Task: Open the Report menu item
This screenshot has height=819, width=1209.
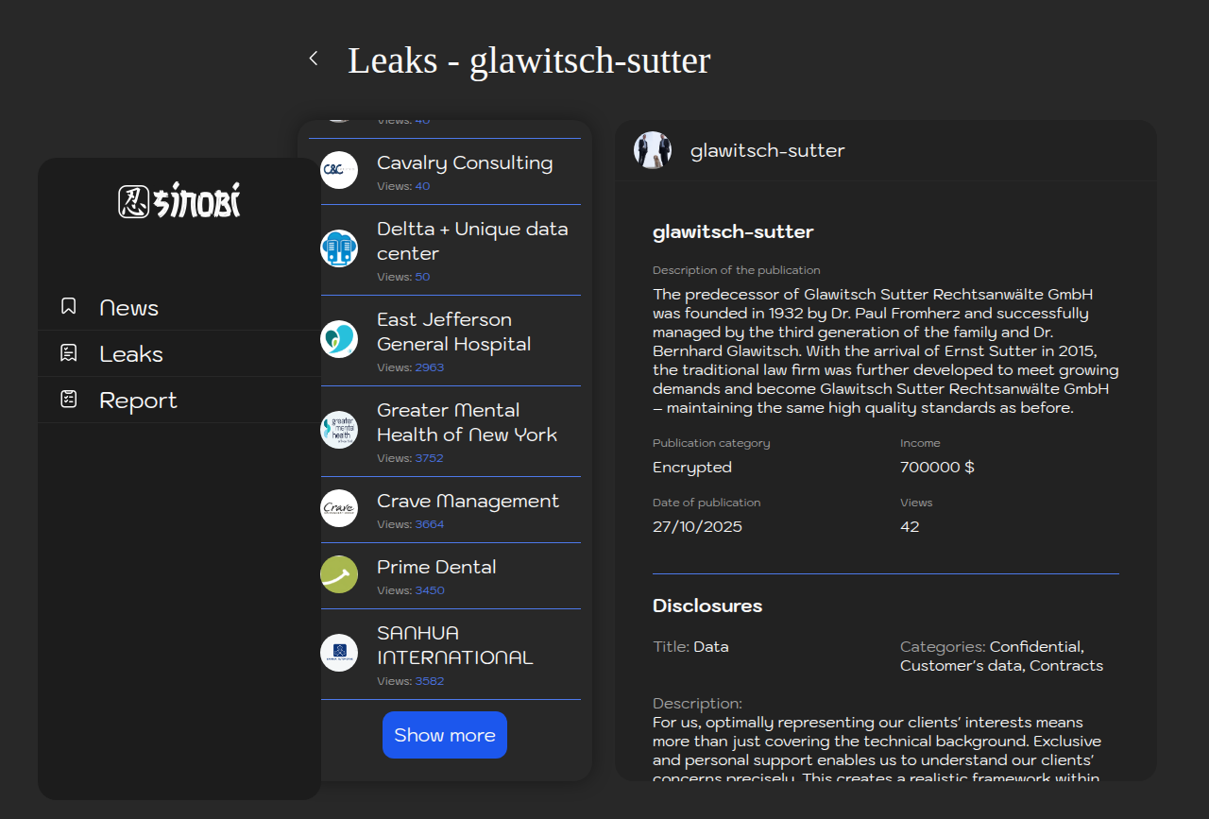Action: [138, 401]
